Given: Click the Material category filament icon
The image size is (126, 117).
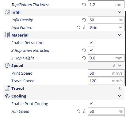Looking at the screenshot, I should pyautogui.click(x=7, y=35).
